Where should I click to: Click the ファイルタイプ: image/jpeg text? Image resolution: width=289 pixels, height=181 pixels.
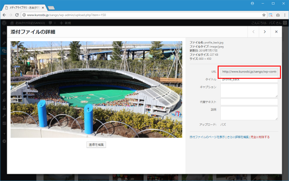(207, 47)
